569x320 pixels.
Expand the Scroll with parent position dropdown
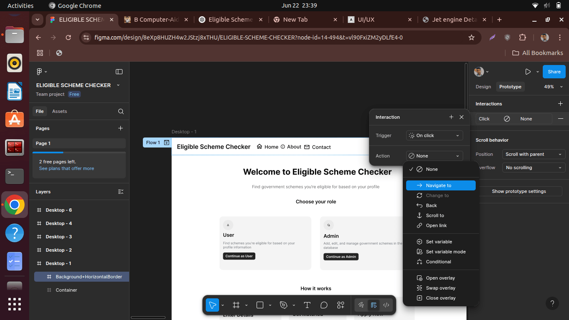[534, 154]
